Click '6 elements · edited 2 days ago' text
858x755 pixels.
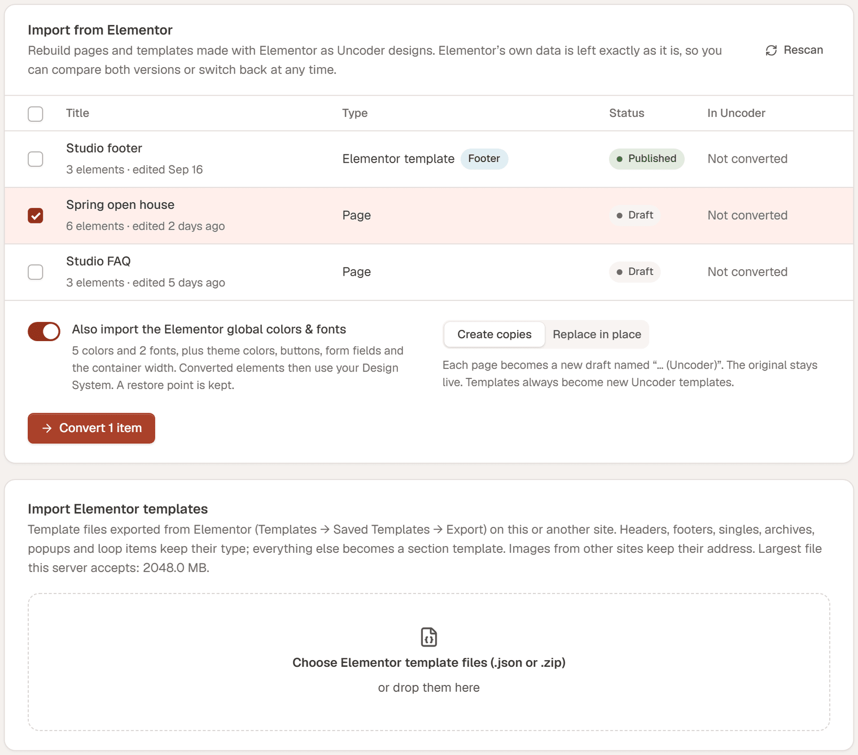click(x=146, y=226)
